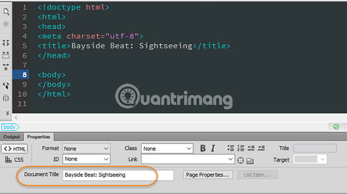This screenshot has height=194, width=347.
Task: Click the balance braces icon
Action: (6, 98)
